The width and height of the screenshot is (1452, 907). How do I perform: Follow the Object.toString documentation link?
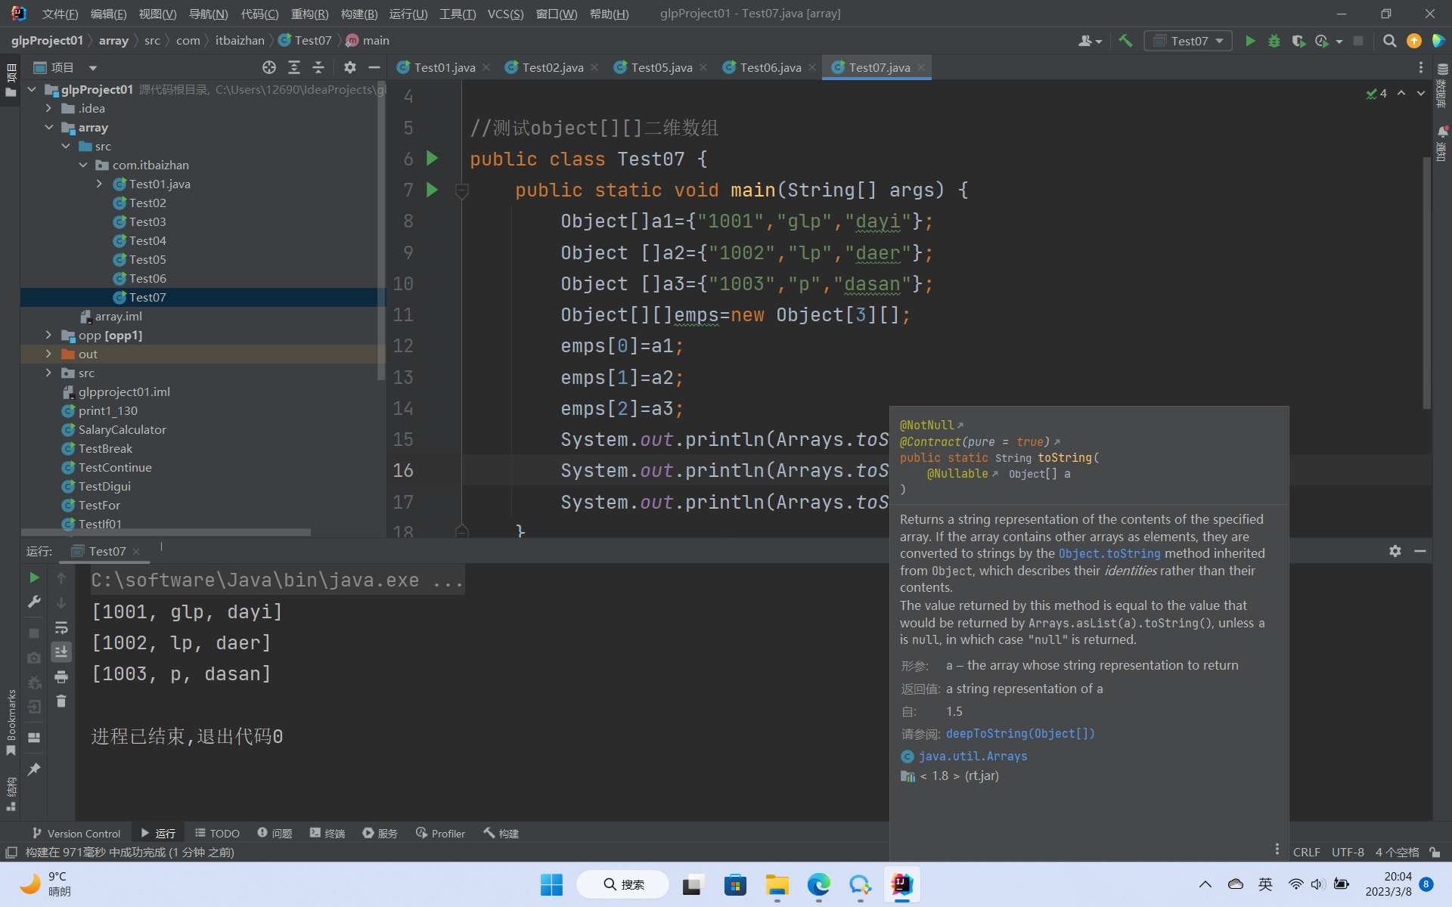click(1109, 553)
